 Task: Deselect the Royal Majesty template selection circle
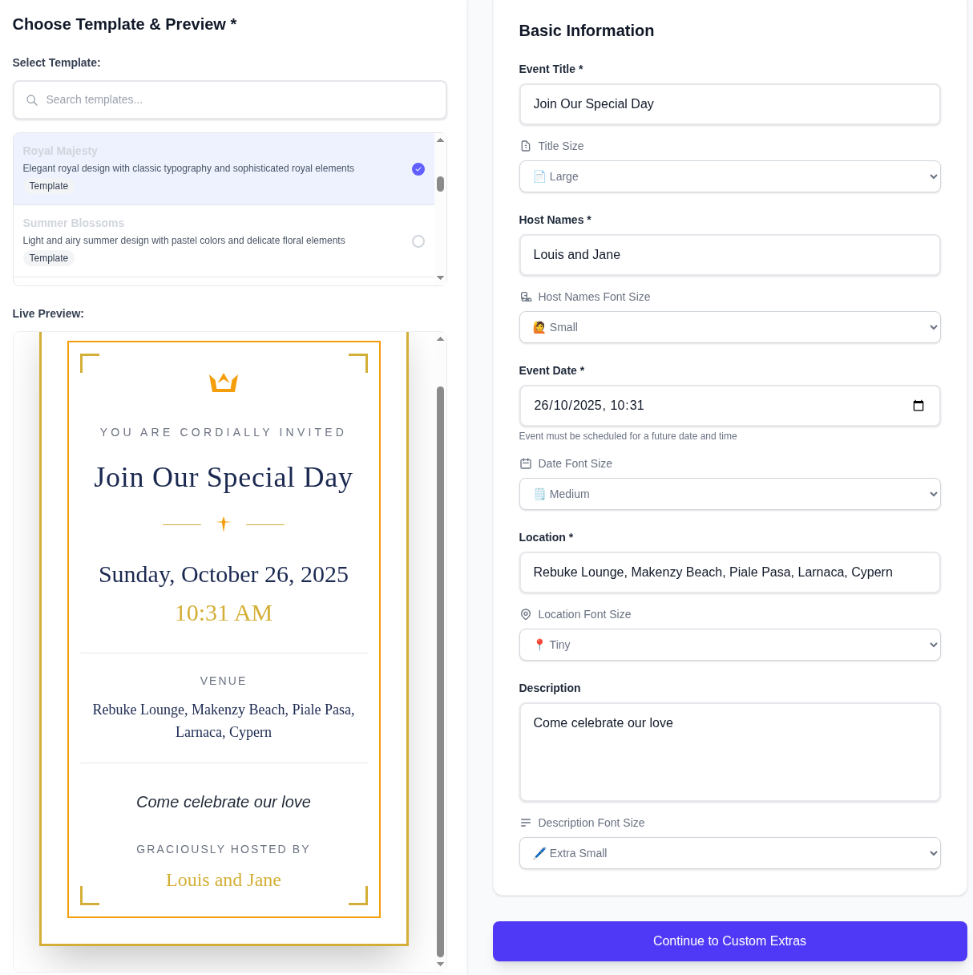click(x=418, y=169)
